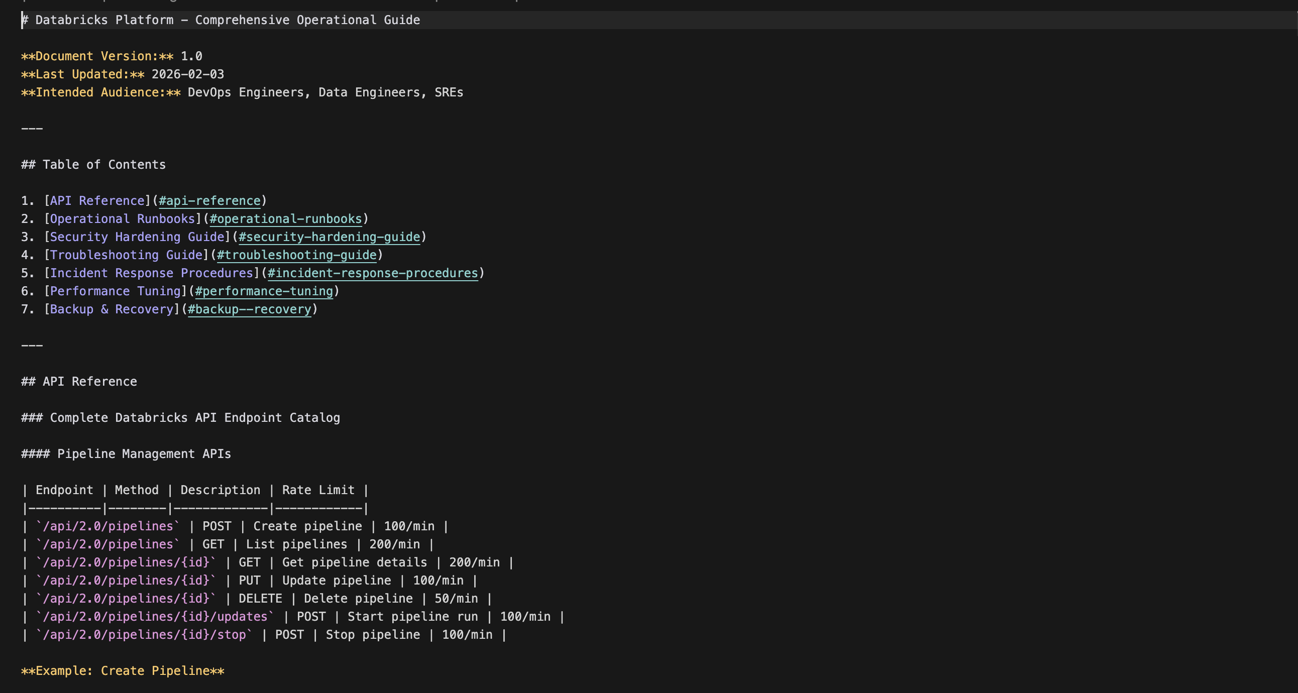Click the Rate Limit table header
The width and height of the screenshot is (1298, 693).
click(318, 491)
